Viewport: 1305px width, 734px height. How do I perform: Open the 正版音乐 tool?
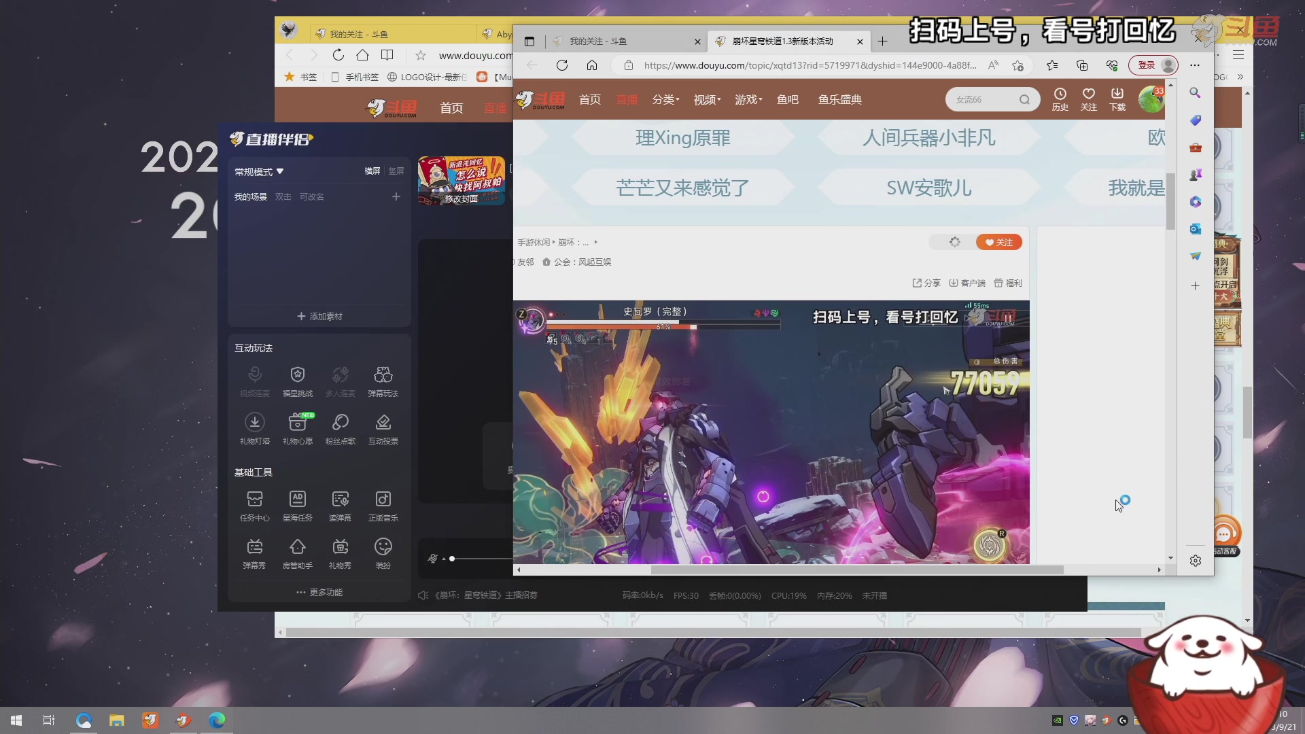pos(383,506)
